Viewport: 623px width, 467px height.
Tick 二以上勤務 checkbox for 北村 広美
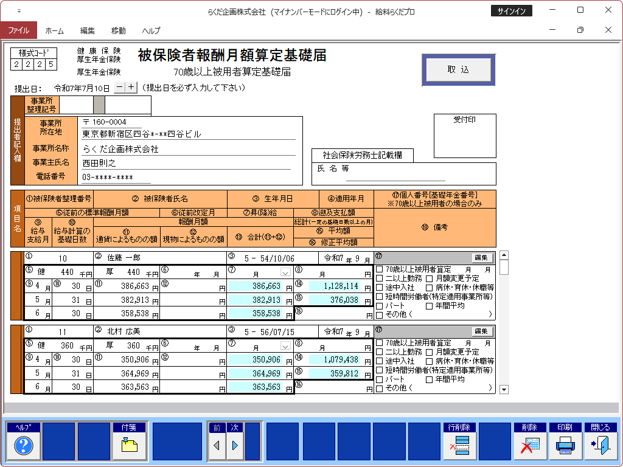[x=380, y=352]
